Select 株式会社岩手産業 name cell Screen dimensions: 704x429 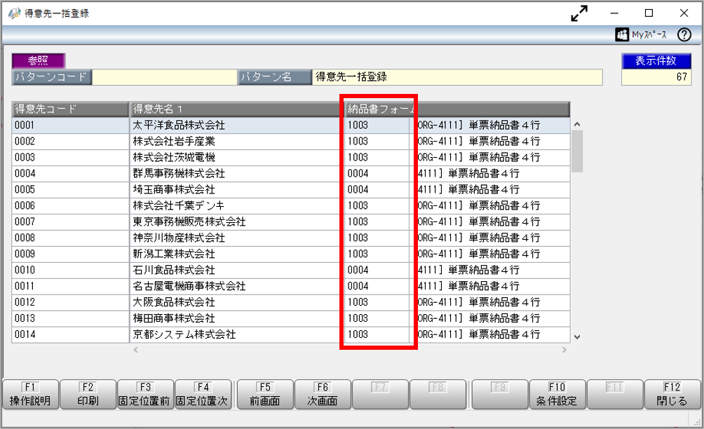[236, 142]
